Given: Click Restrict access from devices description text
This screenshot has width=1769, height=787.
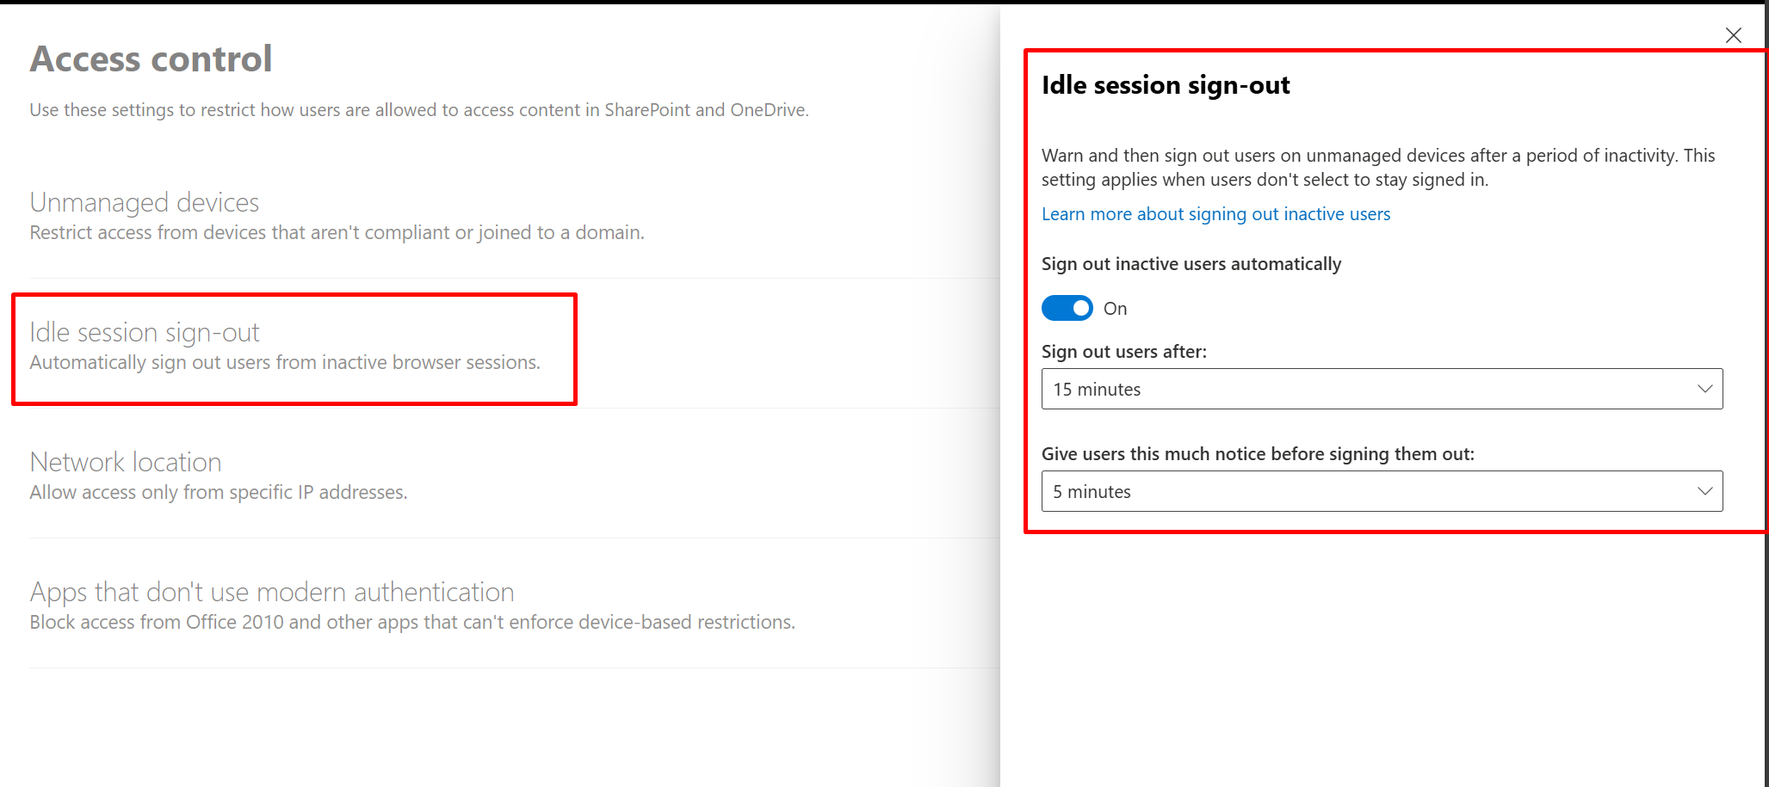Looking at the screenshot, I should click(337, 232).
